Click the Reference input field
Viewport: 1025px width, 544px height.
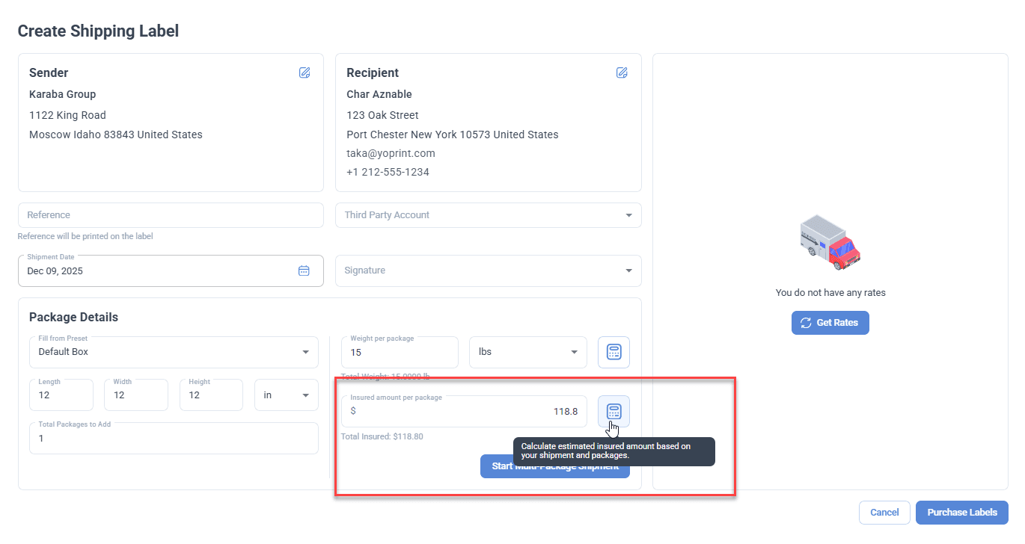pyautogui.click(x=171, y=215)
